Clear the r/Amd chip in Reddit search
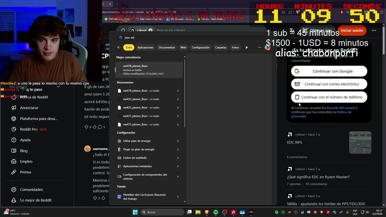Image resolution: width=386 pixels, height=217 pixels. (x=150, y=30)
